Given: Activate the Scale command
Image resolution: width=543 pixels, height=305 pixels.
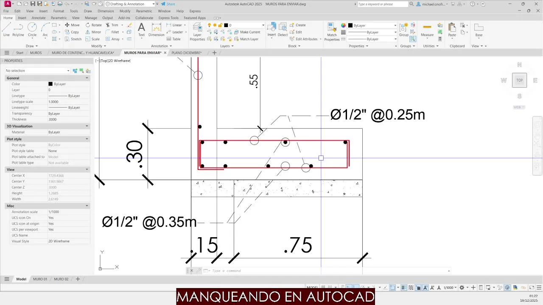Looking at the screenshot, I should [x=92, y=39].
